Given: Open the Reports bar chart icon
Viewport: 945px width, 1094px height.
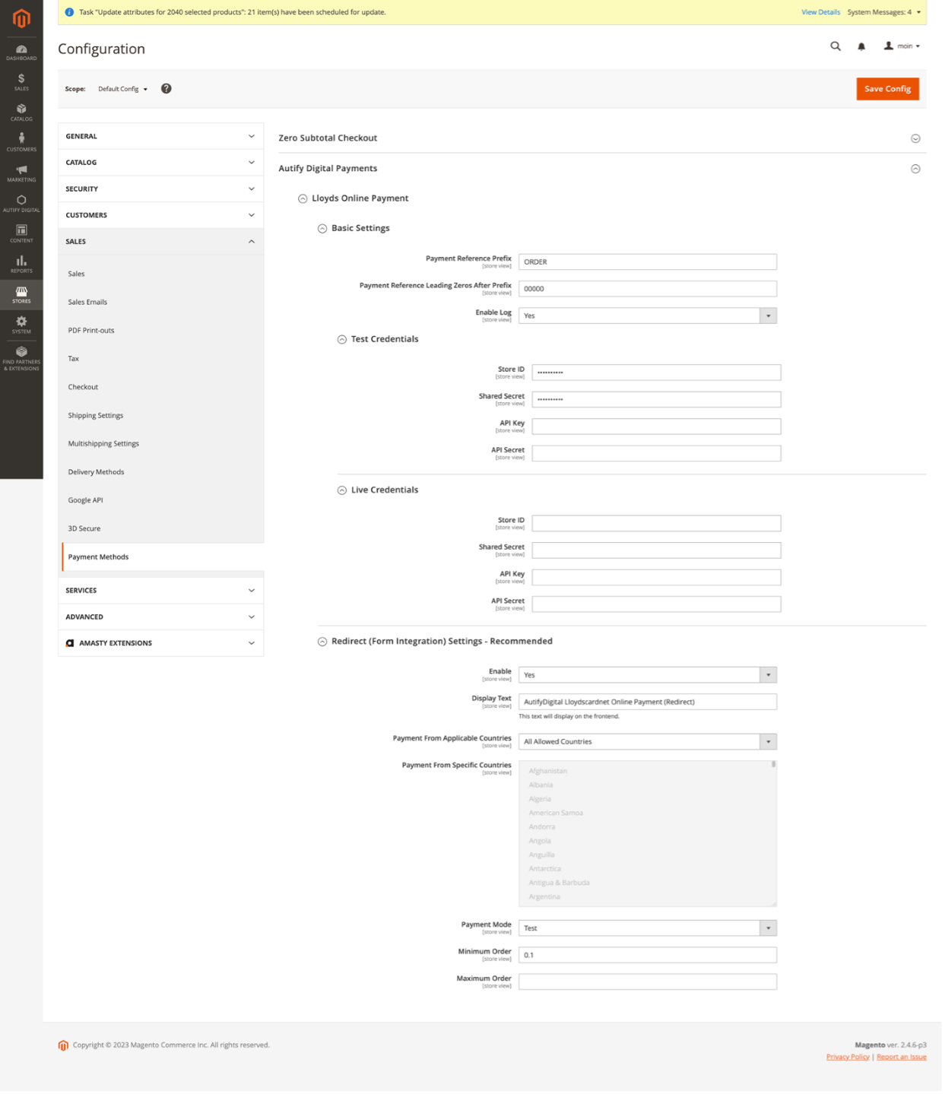Looking at the screenshot, I should click(21, 265).
